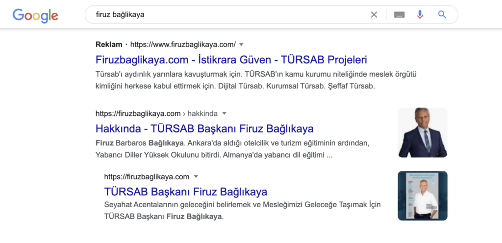Open thumbnail of man in dark suit
Image resolution: width=502 pixels, height=243 pixels.
pos(423,133)
